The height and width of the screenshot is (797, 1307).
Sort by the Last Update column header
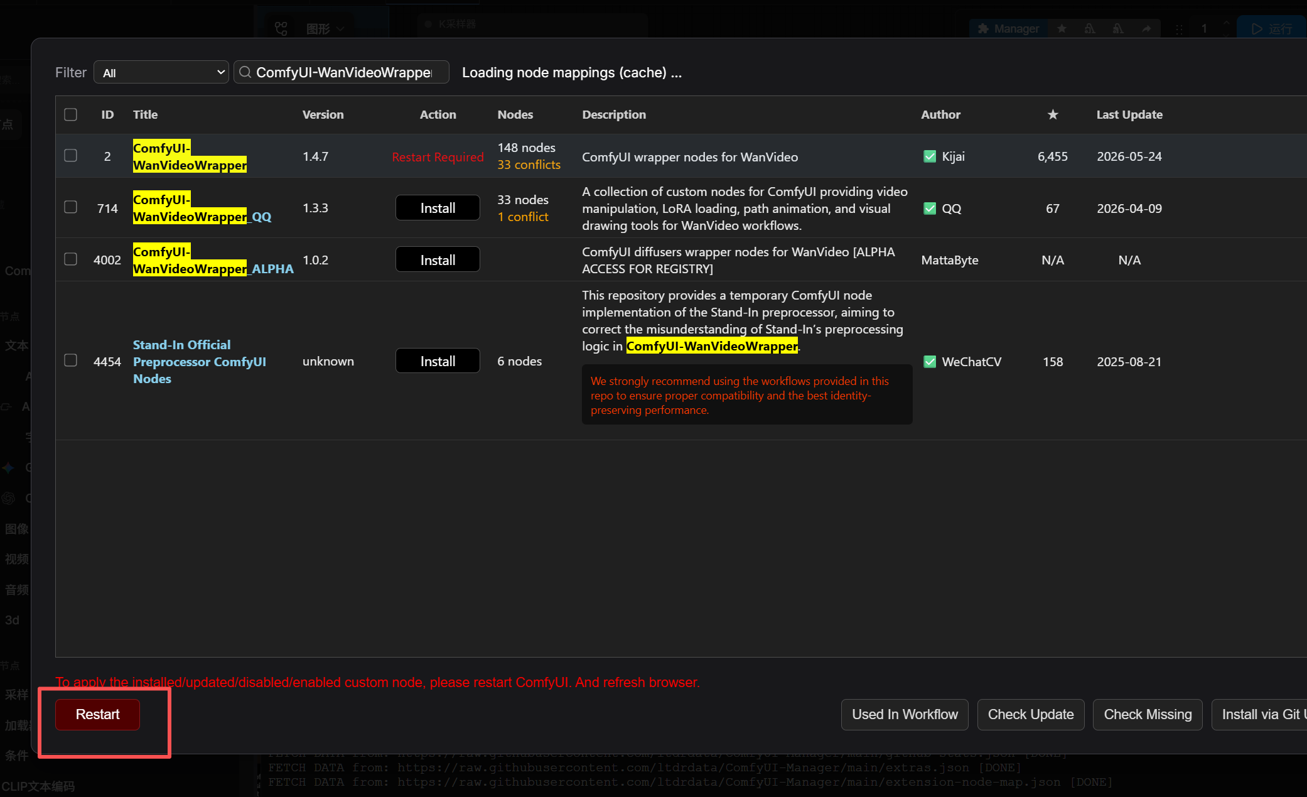(1129, 114)
